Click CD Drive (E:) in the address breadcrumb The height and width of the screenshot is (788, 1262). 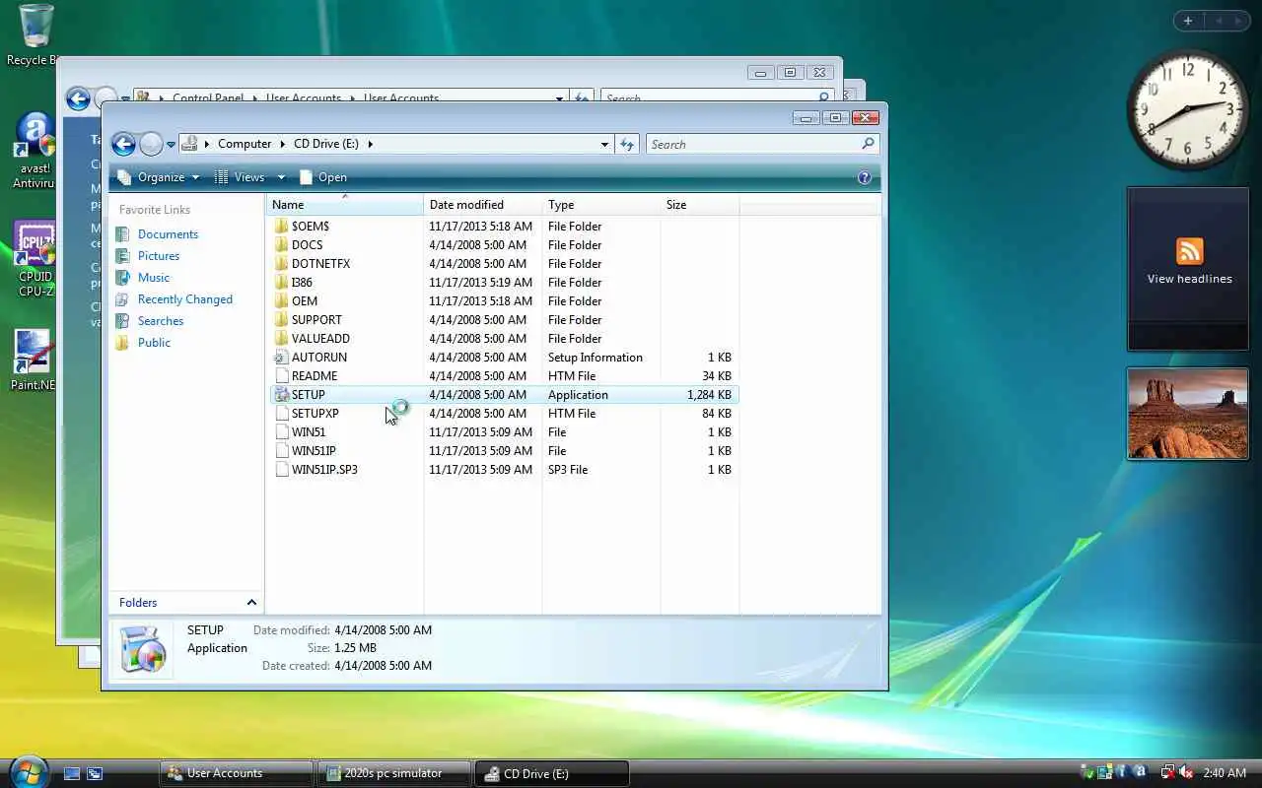tap(326, 144)
